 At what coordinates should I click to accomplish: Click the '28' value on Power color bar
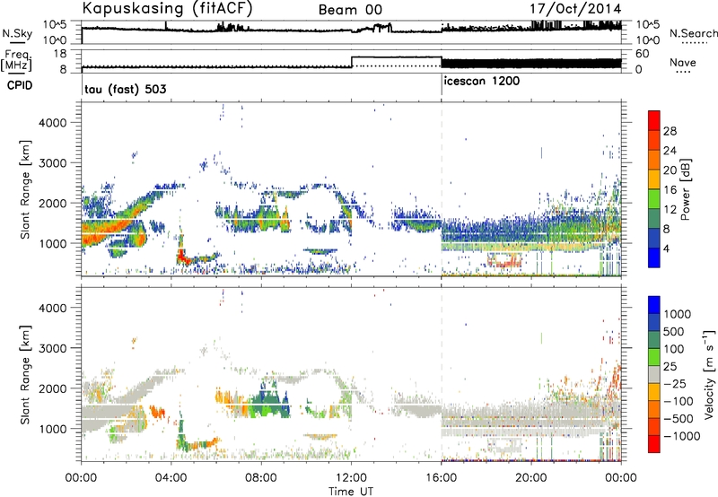(x=670, y=131)
